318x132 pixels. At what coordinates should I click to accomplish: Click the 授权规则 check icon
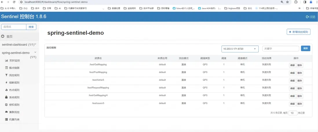tap(6, 105)
